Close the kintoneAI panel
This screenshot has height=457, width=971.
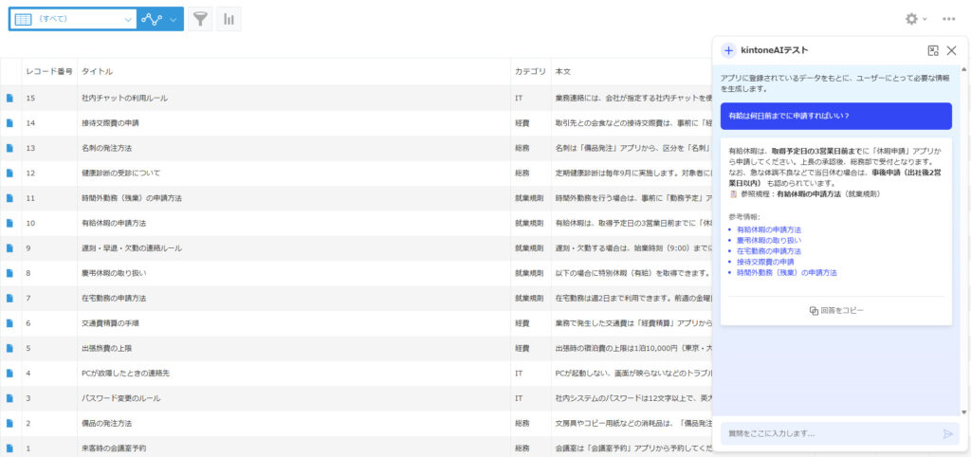tap(952, 51)
